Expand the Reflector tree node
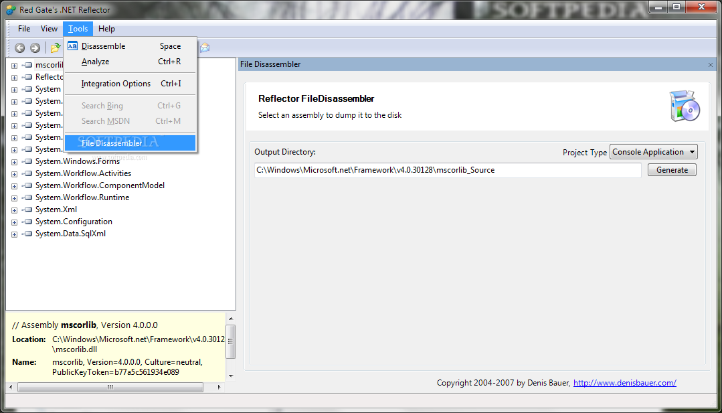722x413 pixels. (14, 78)
